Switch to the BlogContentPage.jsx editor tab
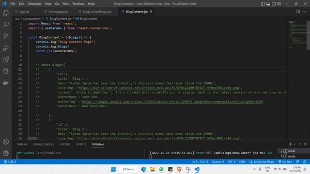The width and height of the screenshot is (310, 174). [x=97, y=12]
